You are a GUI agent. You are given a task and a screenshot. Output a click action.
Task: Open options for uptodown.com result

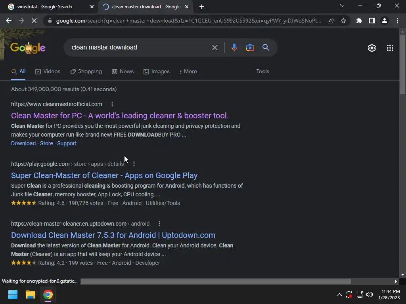159,224
